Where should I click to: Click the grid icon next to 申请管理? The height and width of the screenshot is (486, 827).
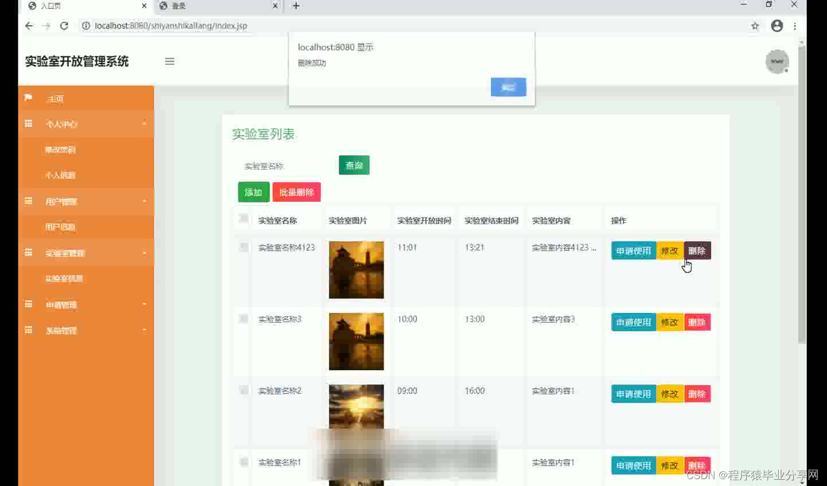point(28,304)
